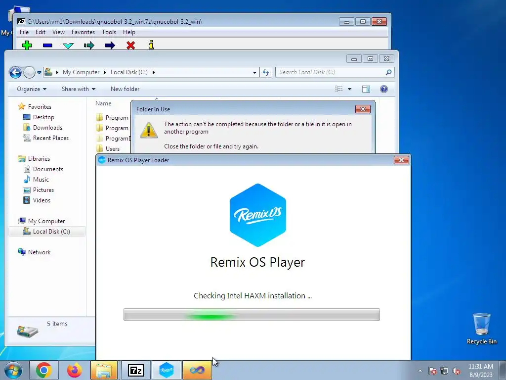The width and height of the screenshot is (506, 380).
Task: Open the Share with dropdown menu
Action: click(x=79, y=89)
